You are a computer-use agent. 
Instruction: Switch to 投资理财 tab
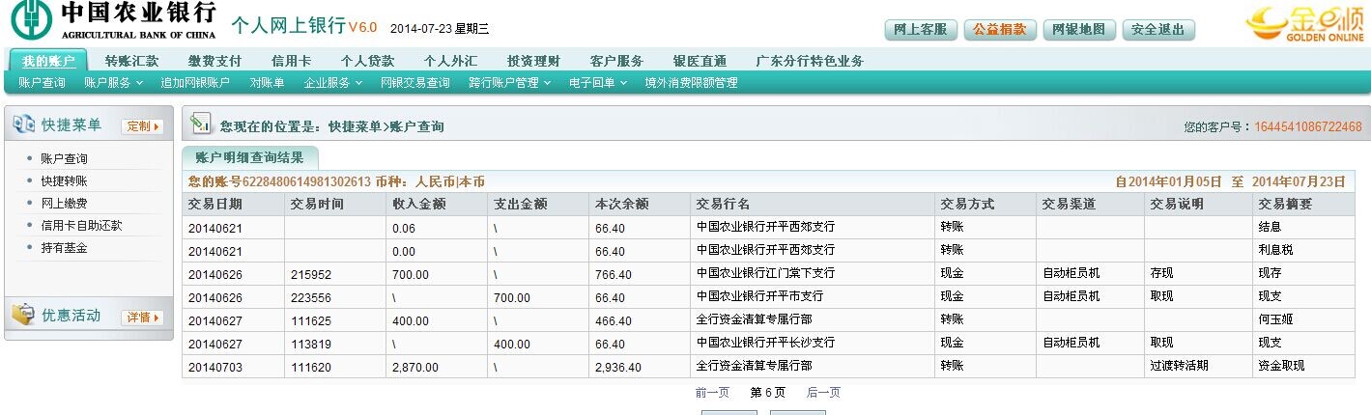pyautogui.click(x=533, y=61)
